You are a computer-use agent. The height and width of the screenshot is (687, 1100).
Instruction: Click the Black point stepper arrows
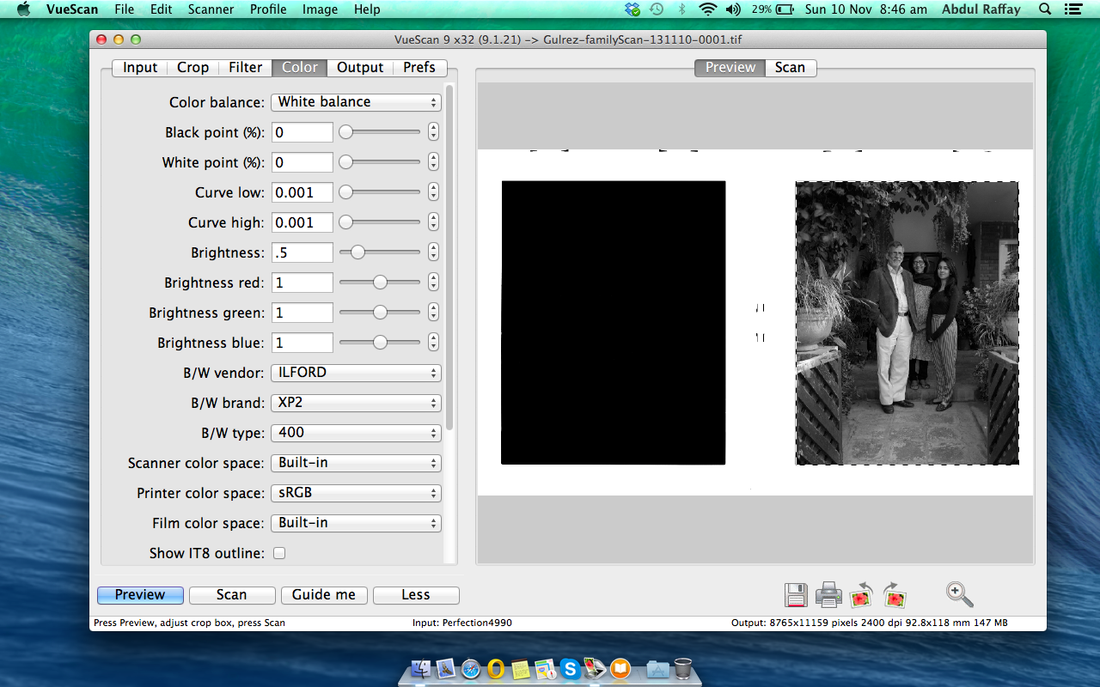pyautogui.click(x=433, y=132)
